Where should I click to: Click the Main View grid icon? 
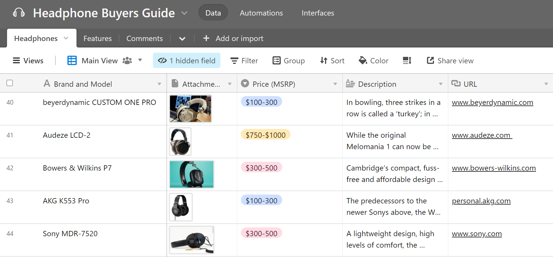72,60
